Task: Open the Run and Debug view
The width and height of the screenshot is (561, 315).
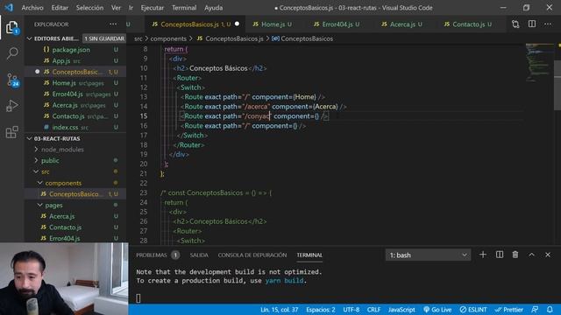Action: coord(11,106)
